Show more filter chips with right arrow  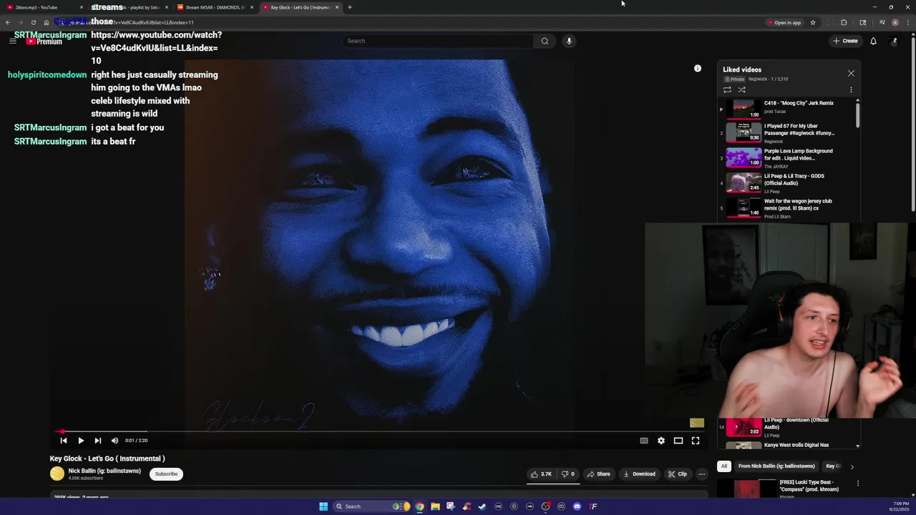852,466
